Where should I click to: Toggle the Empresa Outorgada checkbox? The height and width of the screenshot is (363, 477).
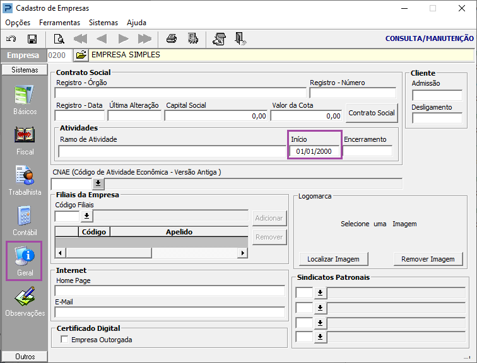(x=64, y=339)
